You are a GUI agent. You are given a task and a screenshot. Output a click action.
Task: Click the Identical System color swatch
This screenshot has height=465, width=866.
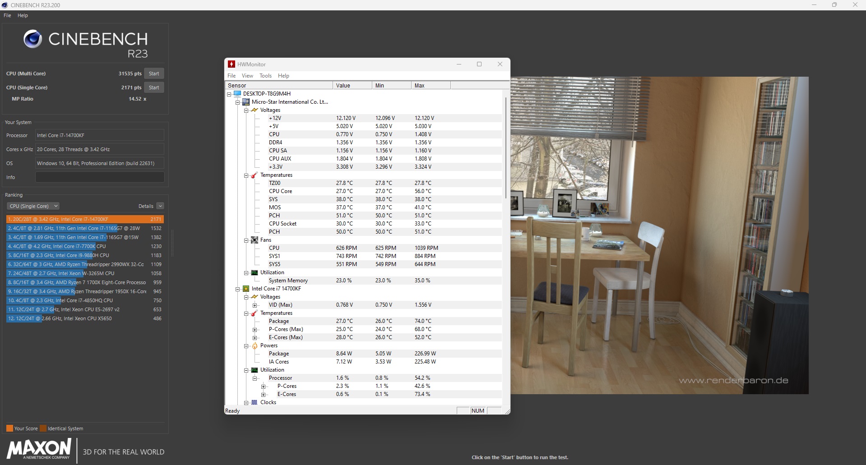tap(43, 428)
